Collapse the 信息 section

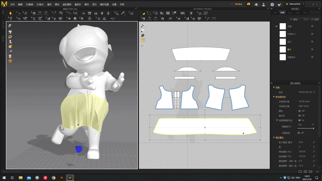[274, 87]
